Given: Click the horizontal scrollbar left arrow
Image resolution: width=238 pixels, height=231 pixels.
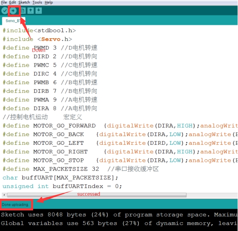Looking at the screenshot, I should pos(4,195).
